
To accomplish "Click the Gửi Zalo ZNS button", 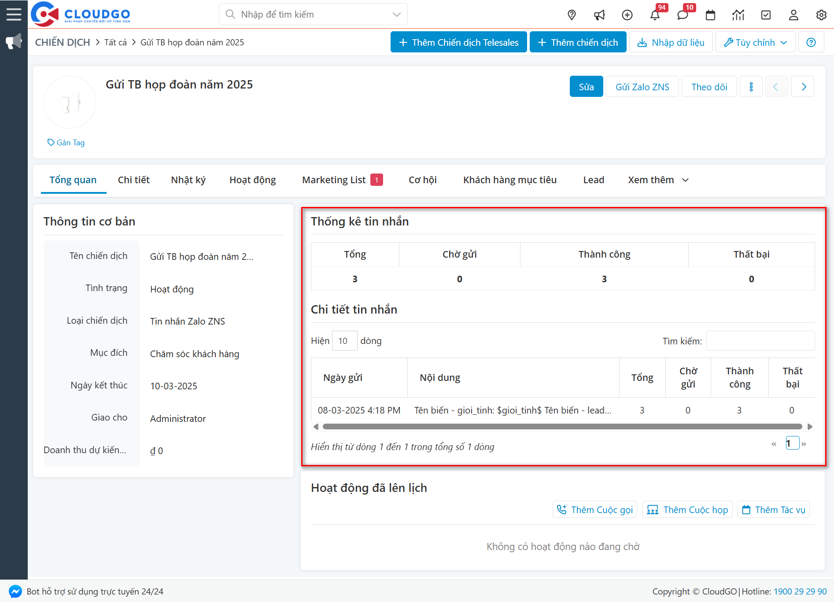I will [642, 86].
